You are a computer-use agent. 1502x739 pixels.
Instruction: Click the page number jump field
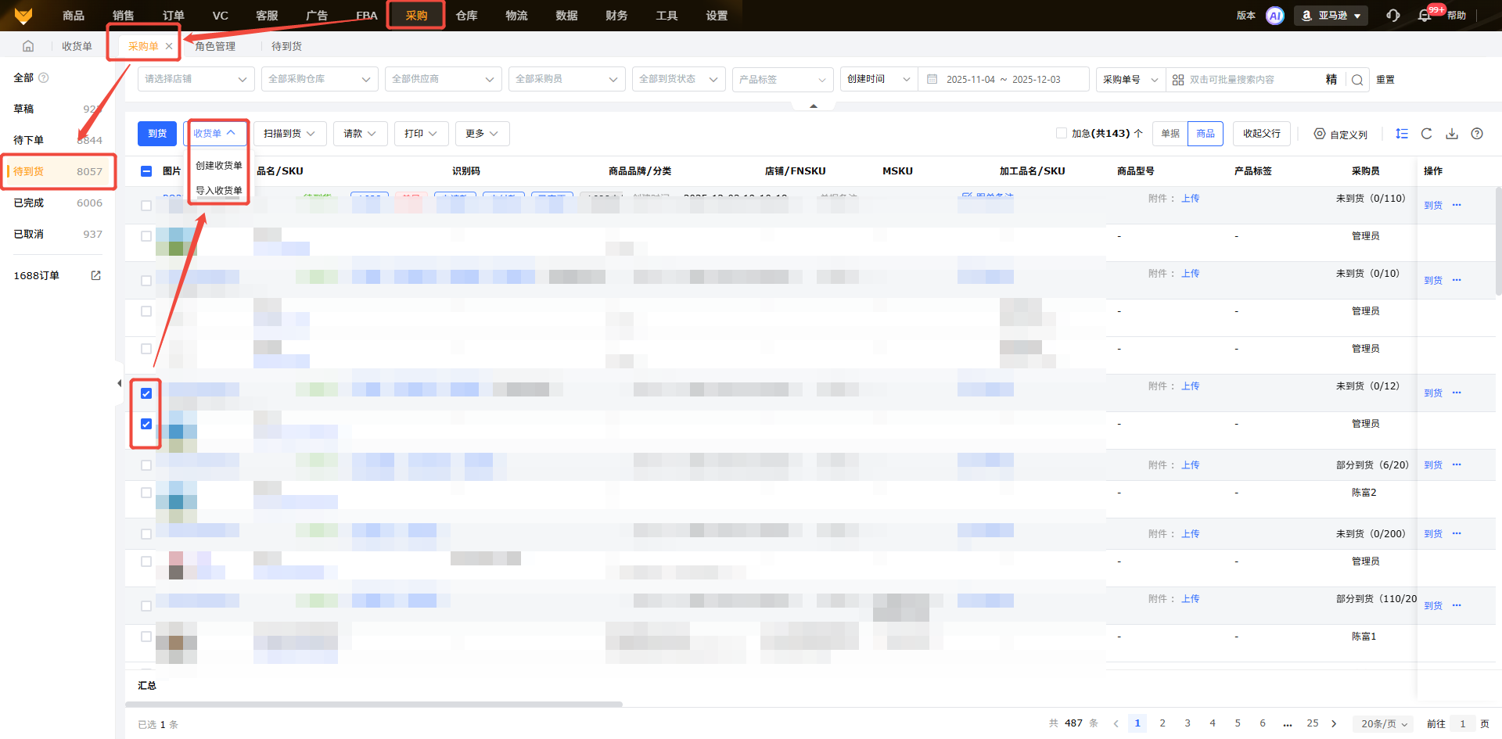tap(1462, 724)
